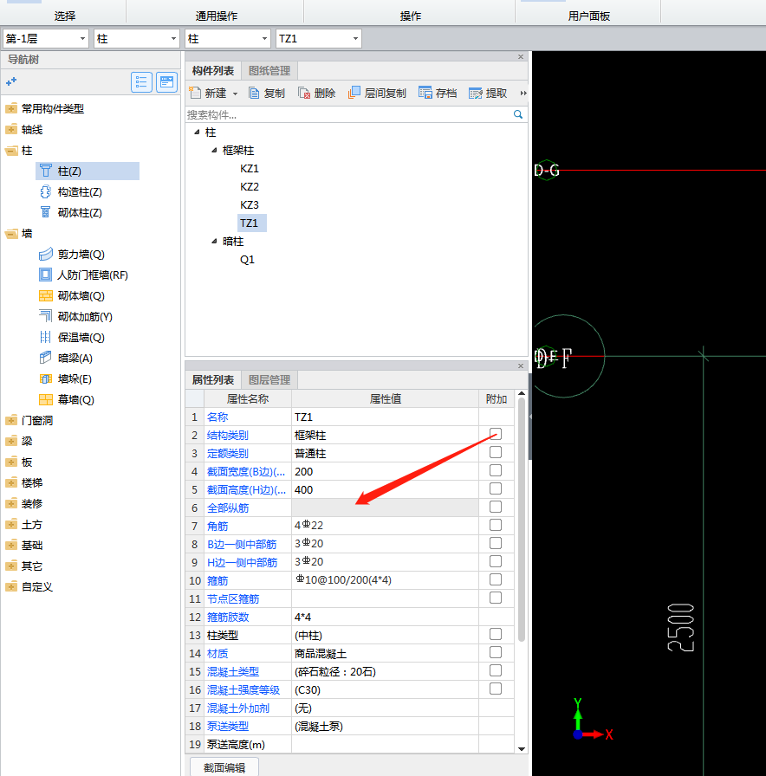Click the 复制 (Copy) toolbar icon

[255, 93]
